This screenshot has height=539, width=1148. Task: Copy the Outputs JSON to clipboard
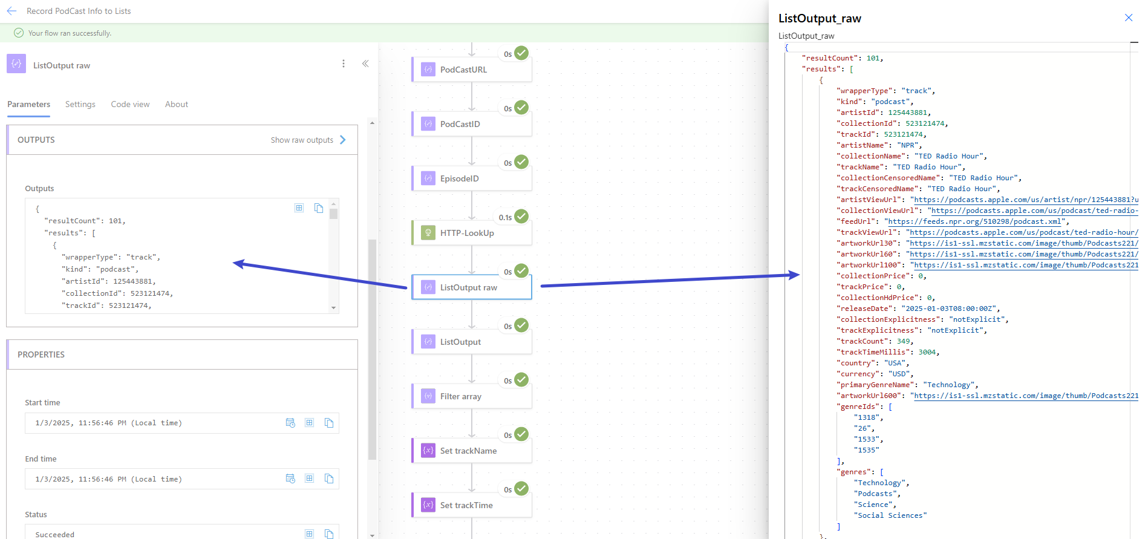tap(319, 208)
